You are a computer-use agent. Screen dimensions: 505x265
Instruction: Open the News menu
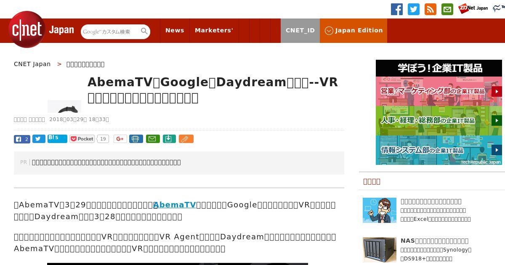(175, 30)
